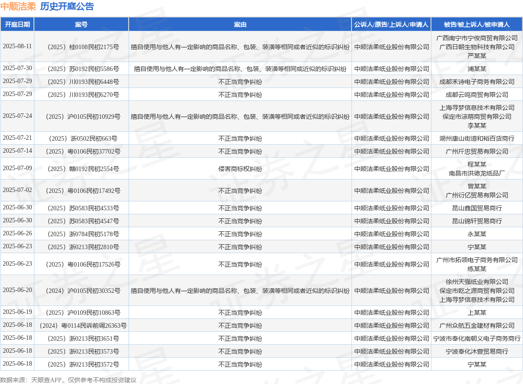This screenshot has height=384, width=523.
Task: Click defendant 练某某
Action: tap(477, 269)
